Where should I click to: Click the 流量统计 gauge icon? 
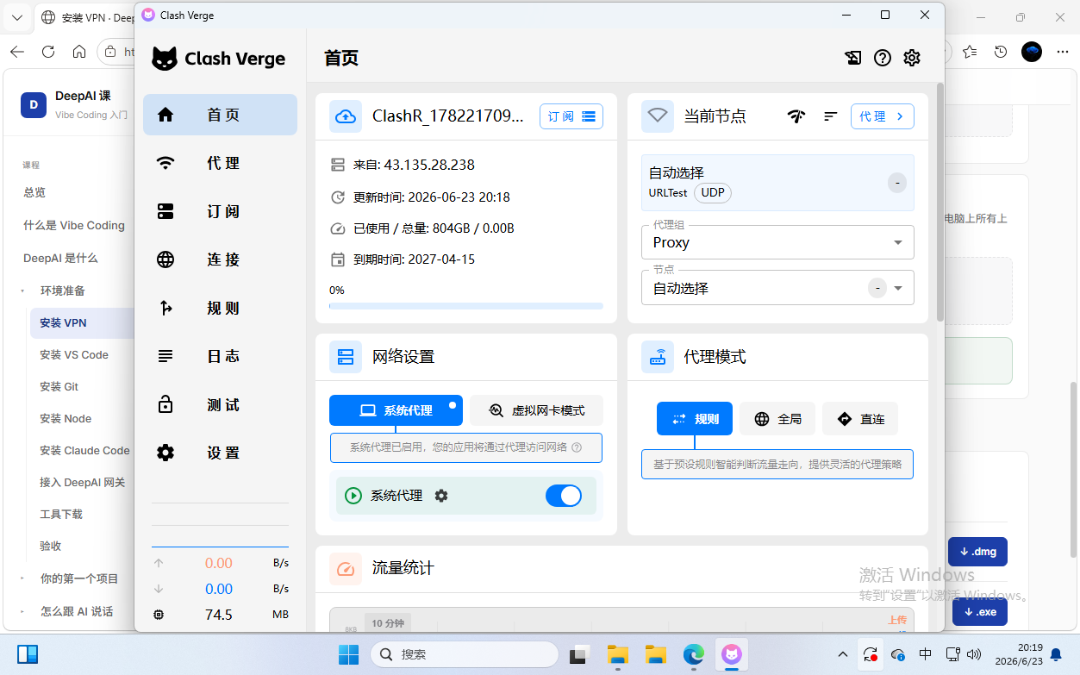click(346, 569)
